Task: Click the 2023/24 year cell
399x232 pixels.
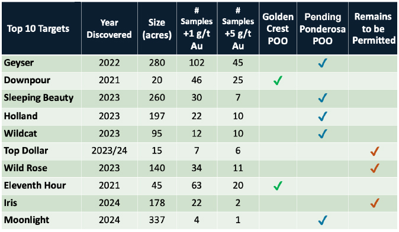Action: (110, 151)
